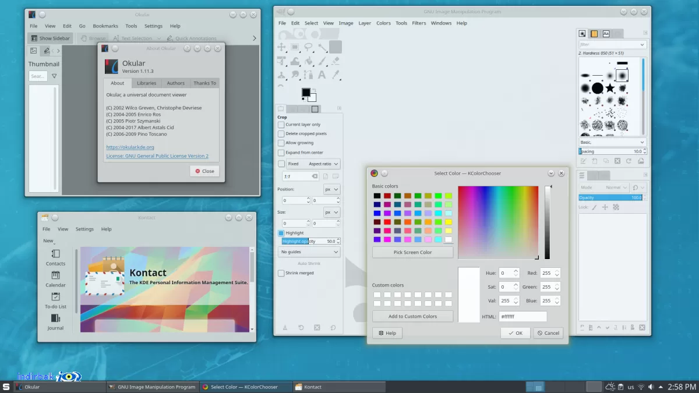Click the Pick Screen Color button

(x=412, y=252)
